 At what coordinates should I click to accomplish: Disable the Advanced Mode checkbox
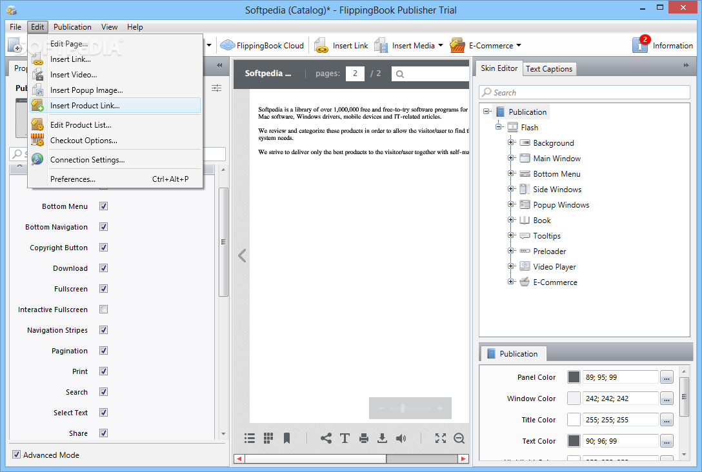pyautogui.click(x=17, y=455)
